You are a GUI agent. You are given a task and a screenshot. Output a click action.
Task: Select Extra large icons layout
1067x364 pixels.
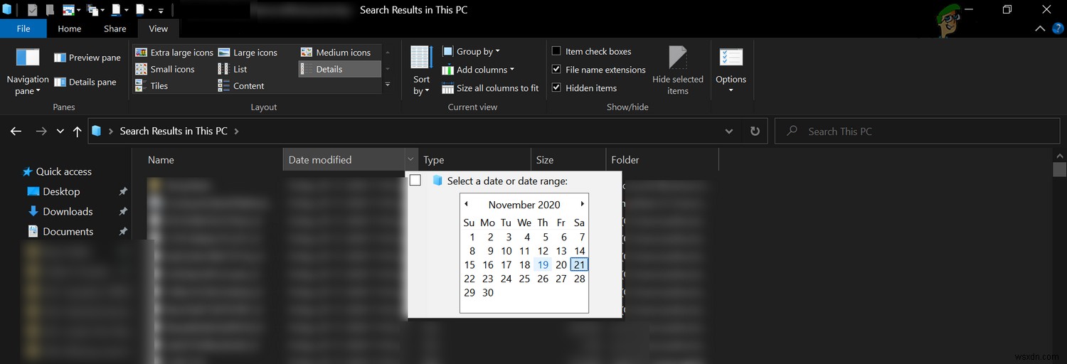[174, 53]
